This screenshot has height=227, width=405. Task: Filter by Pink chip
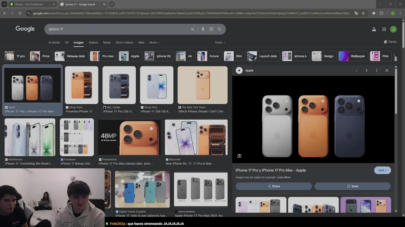point(381,56)
